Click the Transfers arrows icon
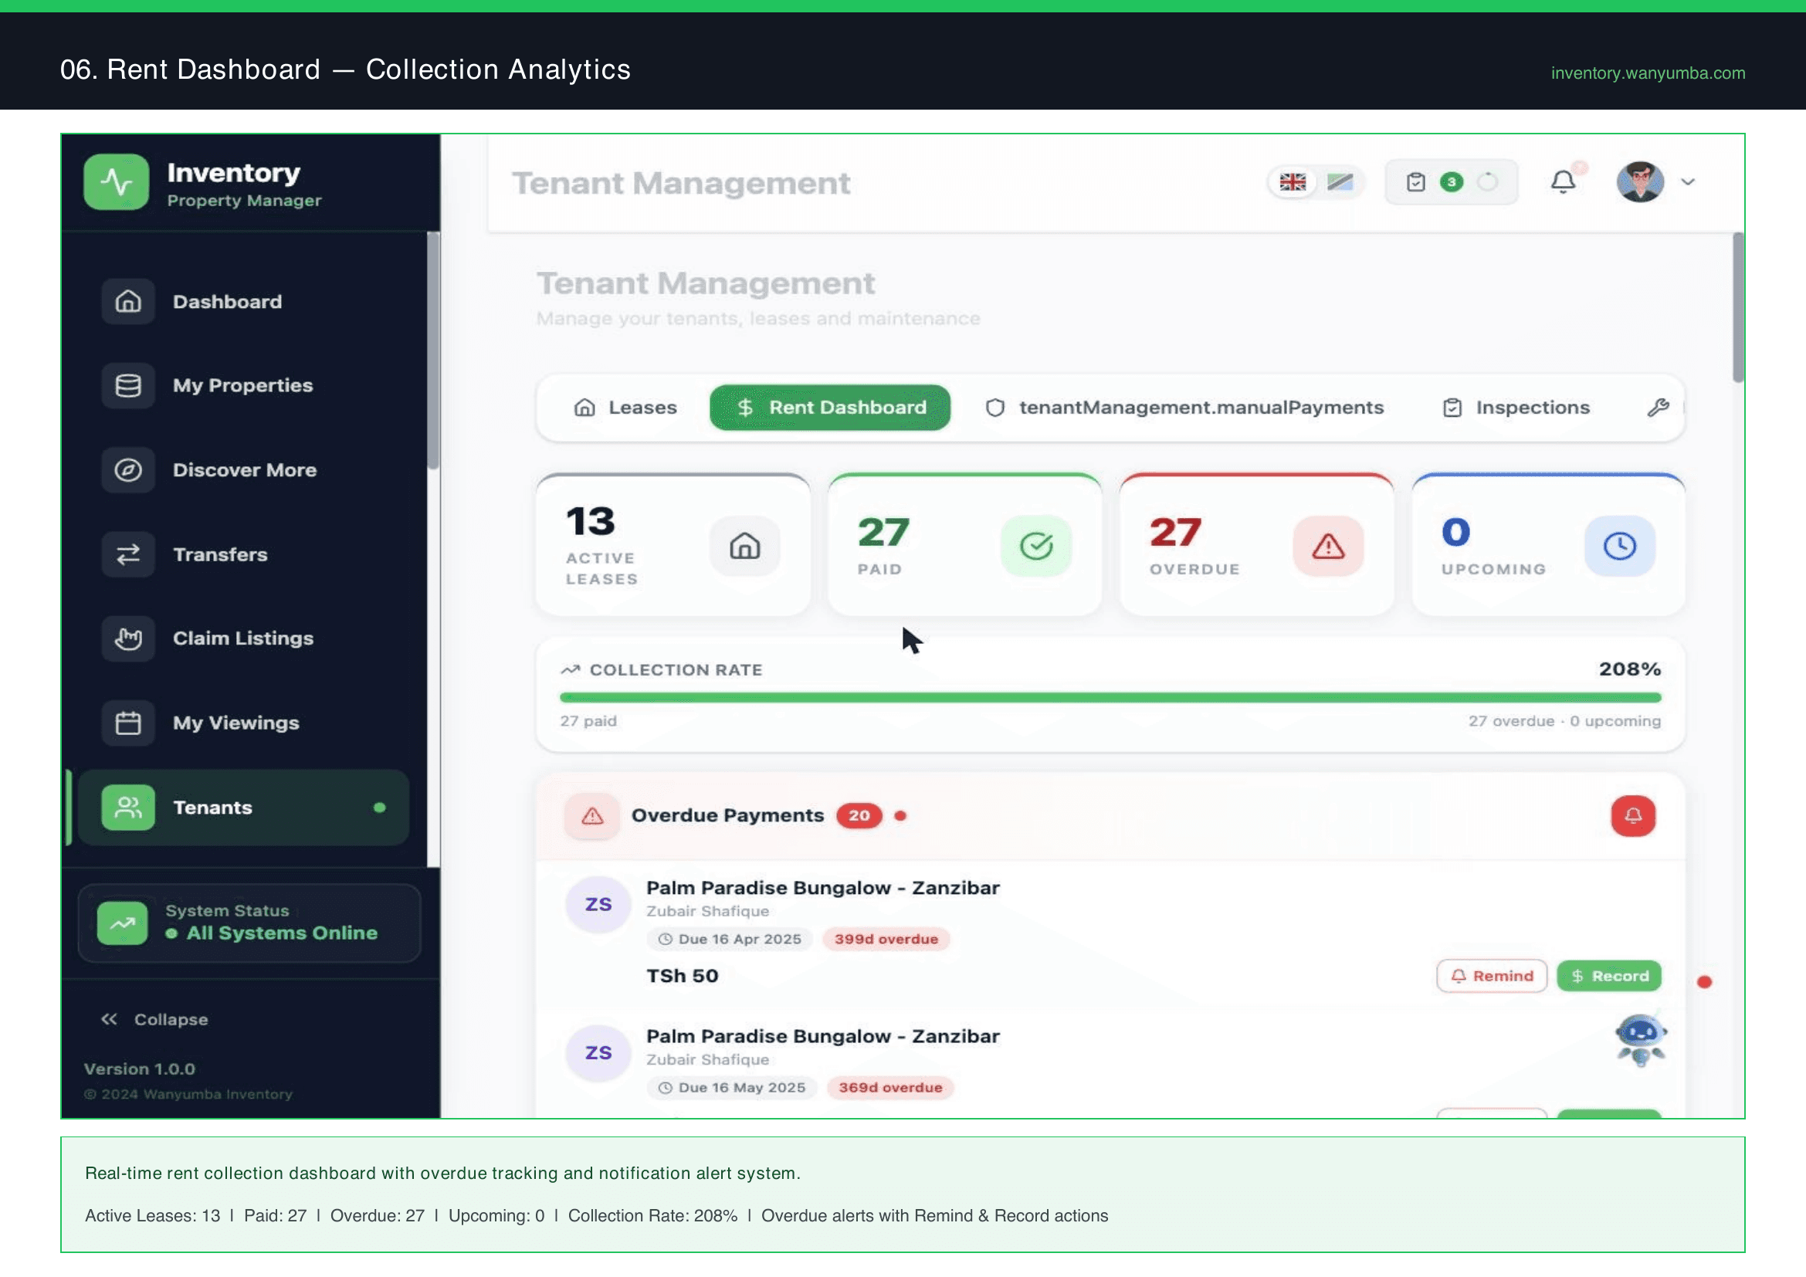This screenshot has width=1806, height=1277. click(128, 554)
